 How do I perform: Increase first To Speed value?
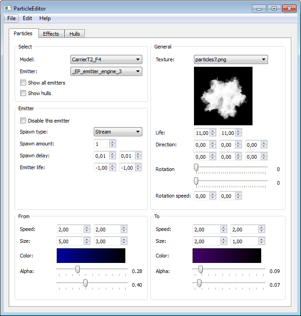click(224, 227)
